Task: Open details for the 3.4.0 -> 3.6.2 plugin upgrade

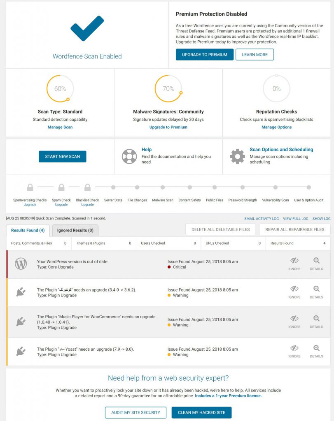Action: [316, 292]
